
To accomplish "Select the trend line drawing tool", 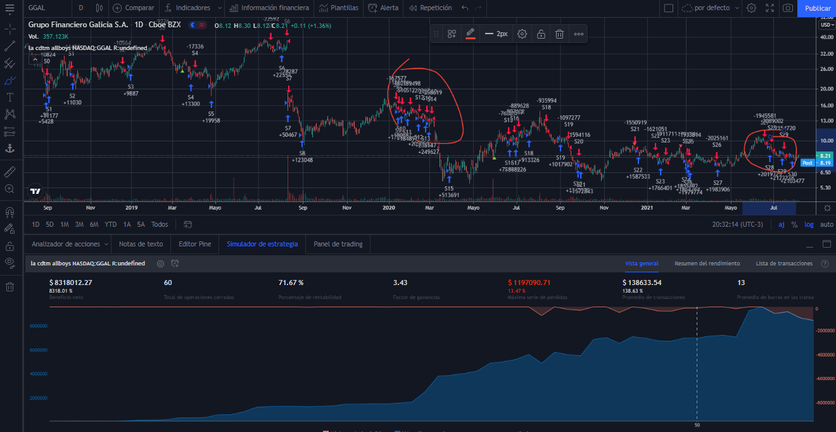I will [x=10, y=46].
